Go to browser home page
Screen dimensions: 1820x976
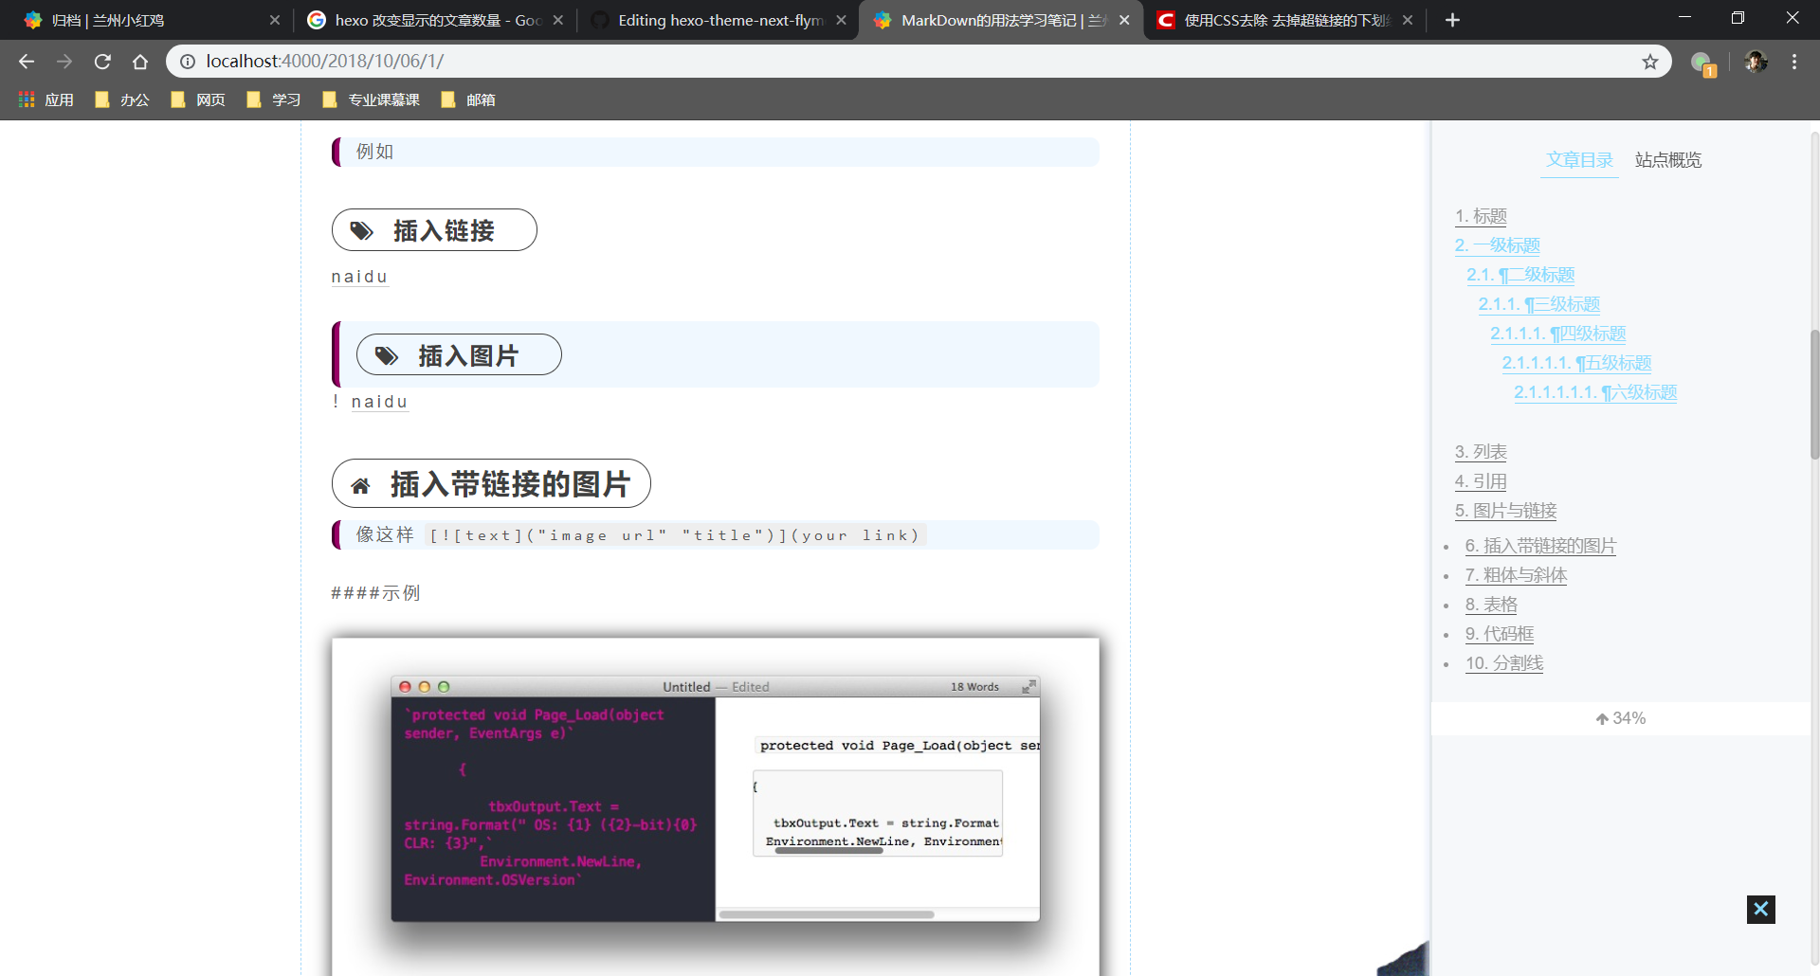140,62
